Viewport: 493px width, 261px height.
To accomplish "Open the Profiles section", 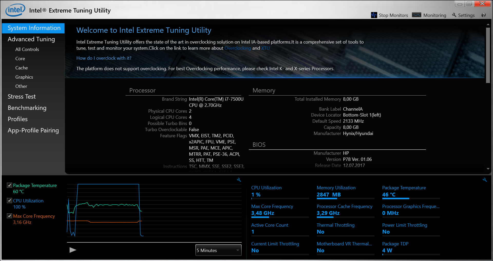I will [18, 119].
